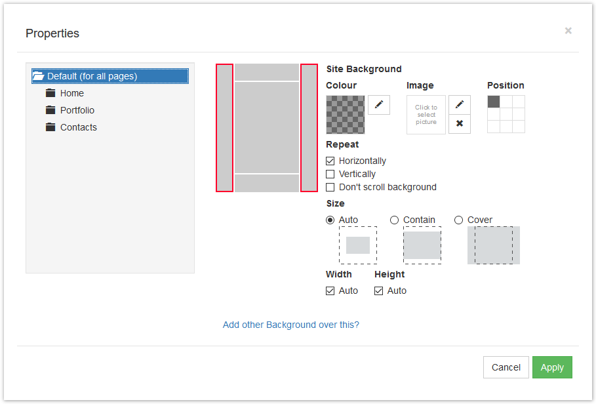The width and height of the screenshot is (596, 404).
Task: Enable the Vertically repeat checkbox
Action: [x=330, y=174]
